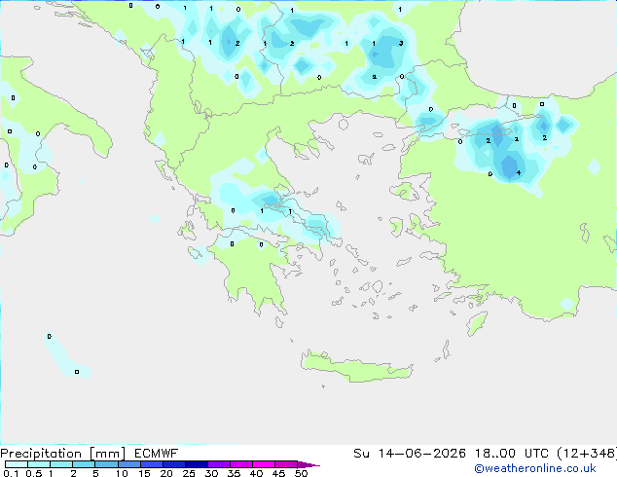617x477 pixels.
Task: Select the 'Precipitation [mm]' title text
Action: point(63,454)
